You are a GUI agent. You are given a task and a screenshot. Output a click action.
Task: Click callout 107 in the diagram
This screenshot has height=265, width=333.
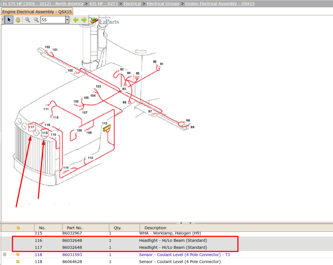pos(85,113)
